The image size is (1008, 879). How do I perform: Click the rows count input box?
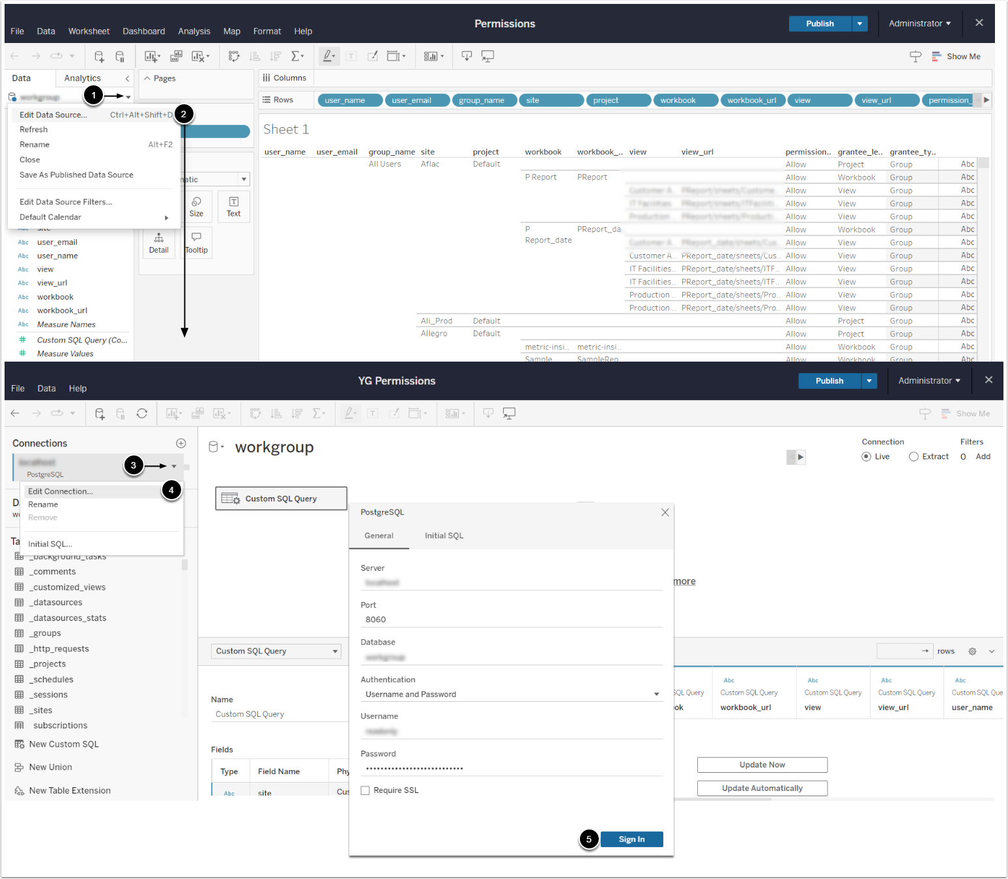click(905, 651)
